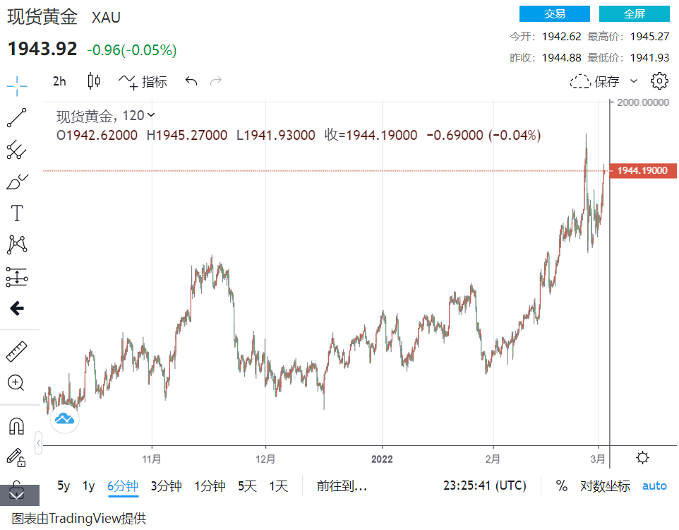This screenshot has width=679, height=530.
Task: Toggle auto scale for price axis
Action: [654, 486]
